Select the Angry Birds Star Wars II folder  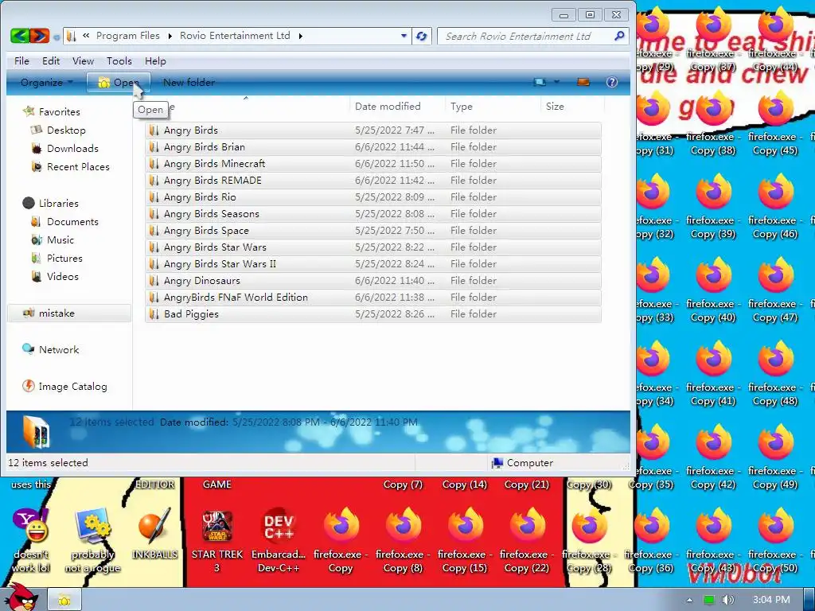point(373,264)
